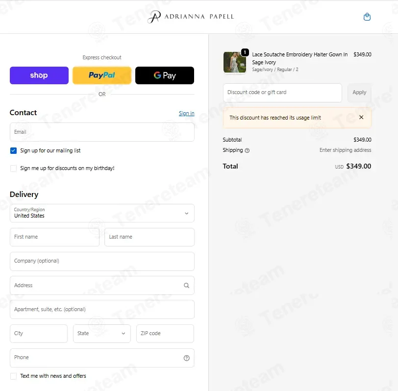
Task: Choose PayPal express checkout
Action: point(102,75)
